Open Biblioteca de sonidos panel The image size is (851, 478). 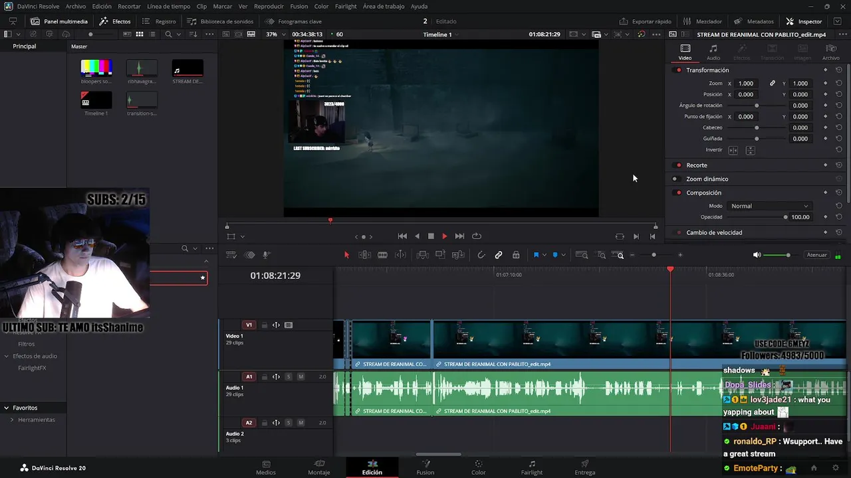coord(220,21)
